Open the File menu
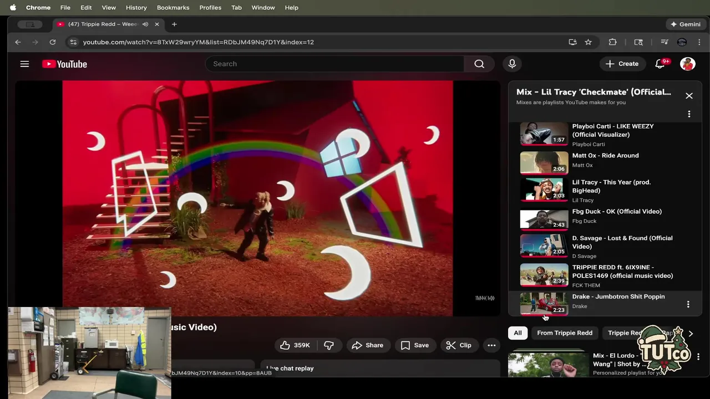This screenshot has width=710, height=399. pyautogui.click(x=65, y=8)
